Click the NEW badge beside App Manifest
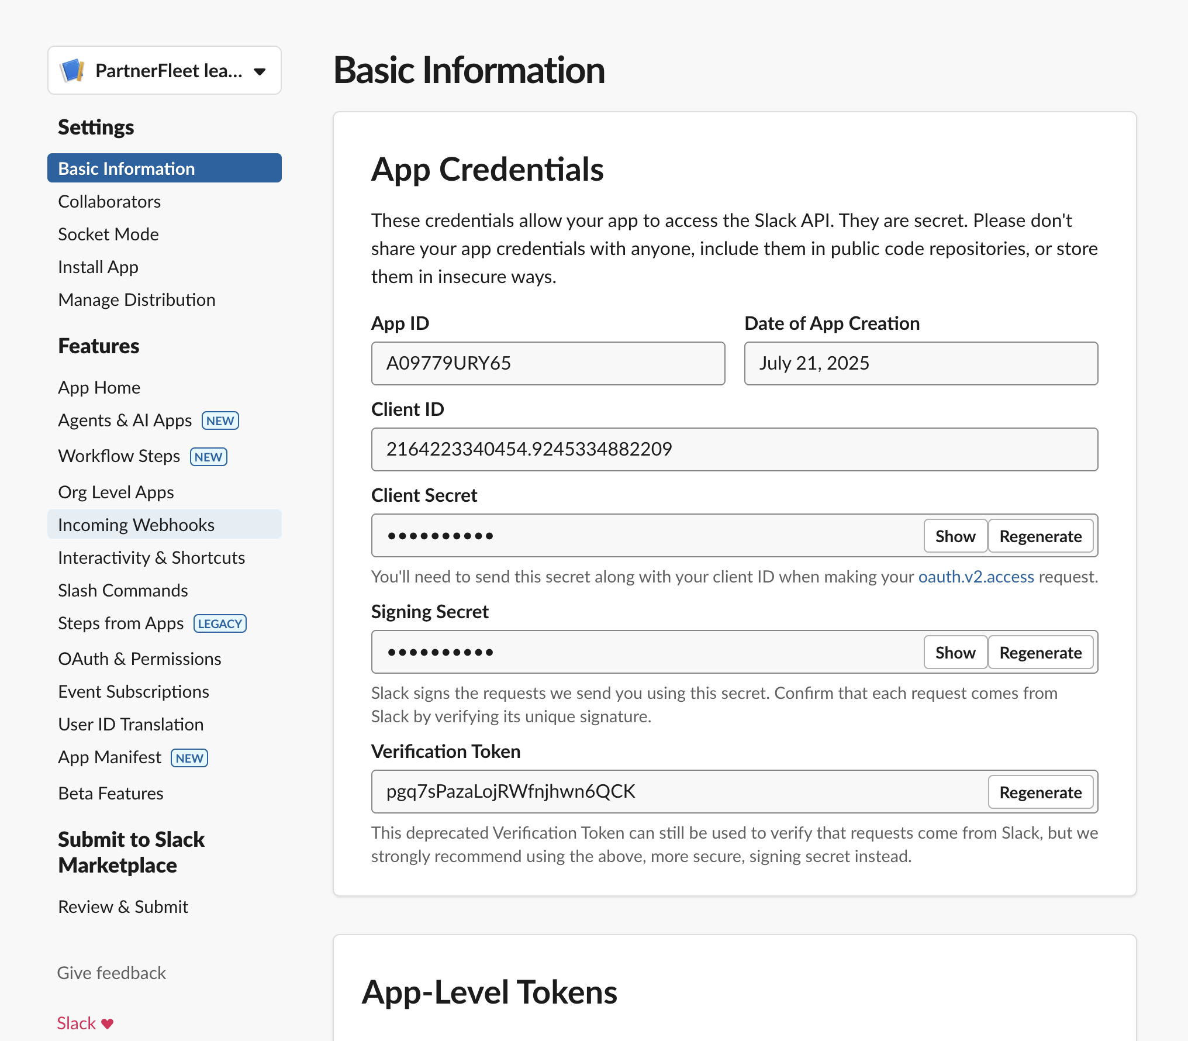The width and height of the screenshot is (1188, 1041). tap(189, 758)
